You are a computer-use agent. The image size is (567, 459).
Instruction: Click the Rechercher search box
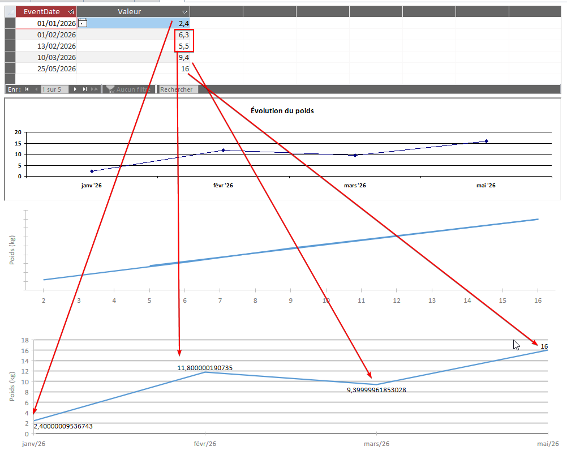[x=177, y=89]
